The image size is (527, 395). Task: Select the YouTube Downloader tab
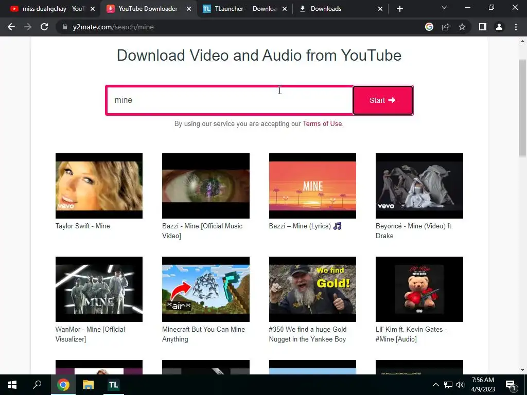point(148,9)
